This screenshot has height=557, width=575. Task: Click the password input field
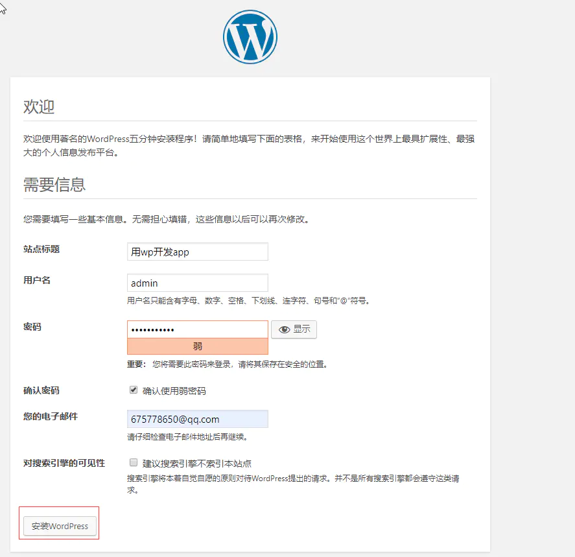click(x=198, y=329)
